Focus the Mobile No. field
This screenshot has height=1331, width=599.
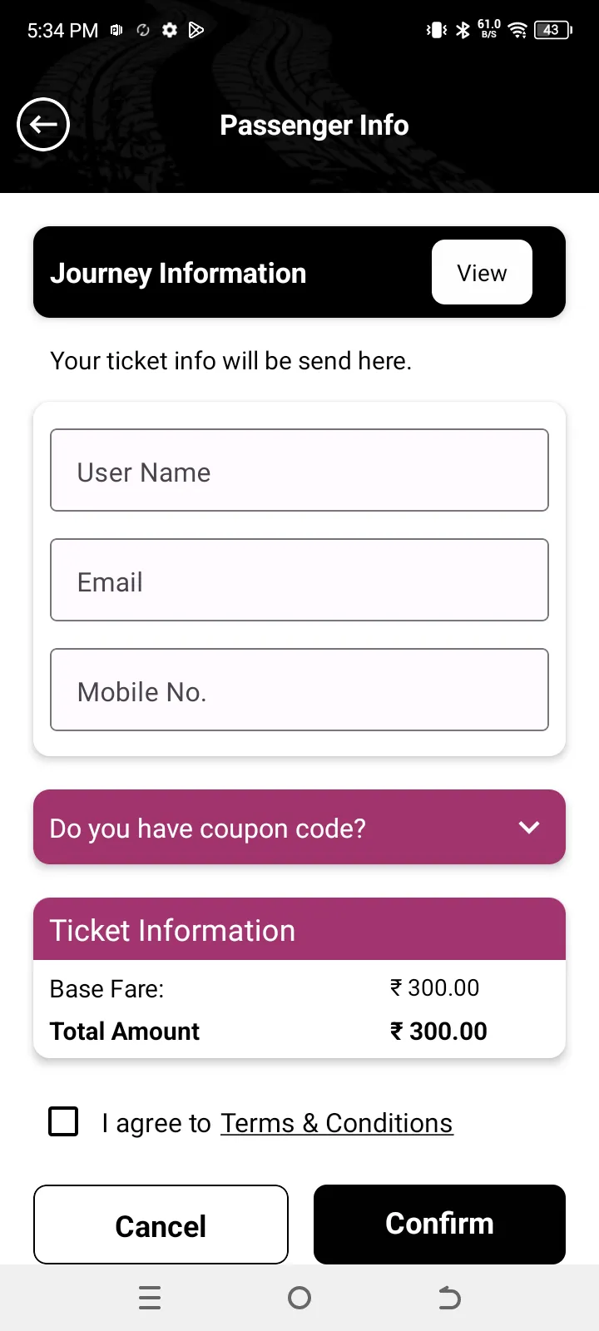(x=299, y=690)
